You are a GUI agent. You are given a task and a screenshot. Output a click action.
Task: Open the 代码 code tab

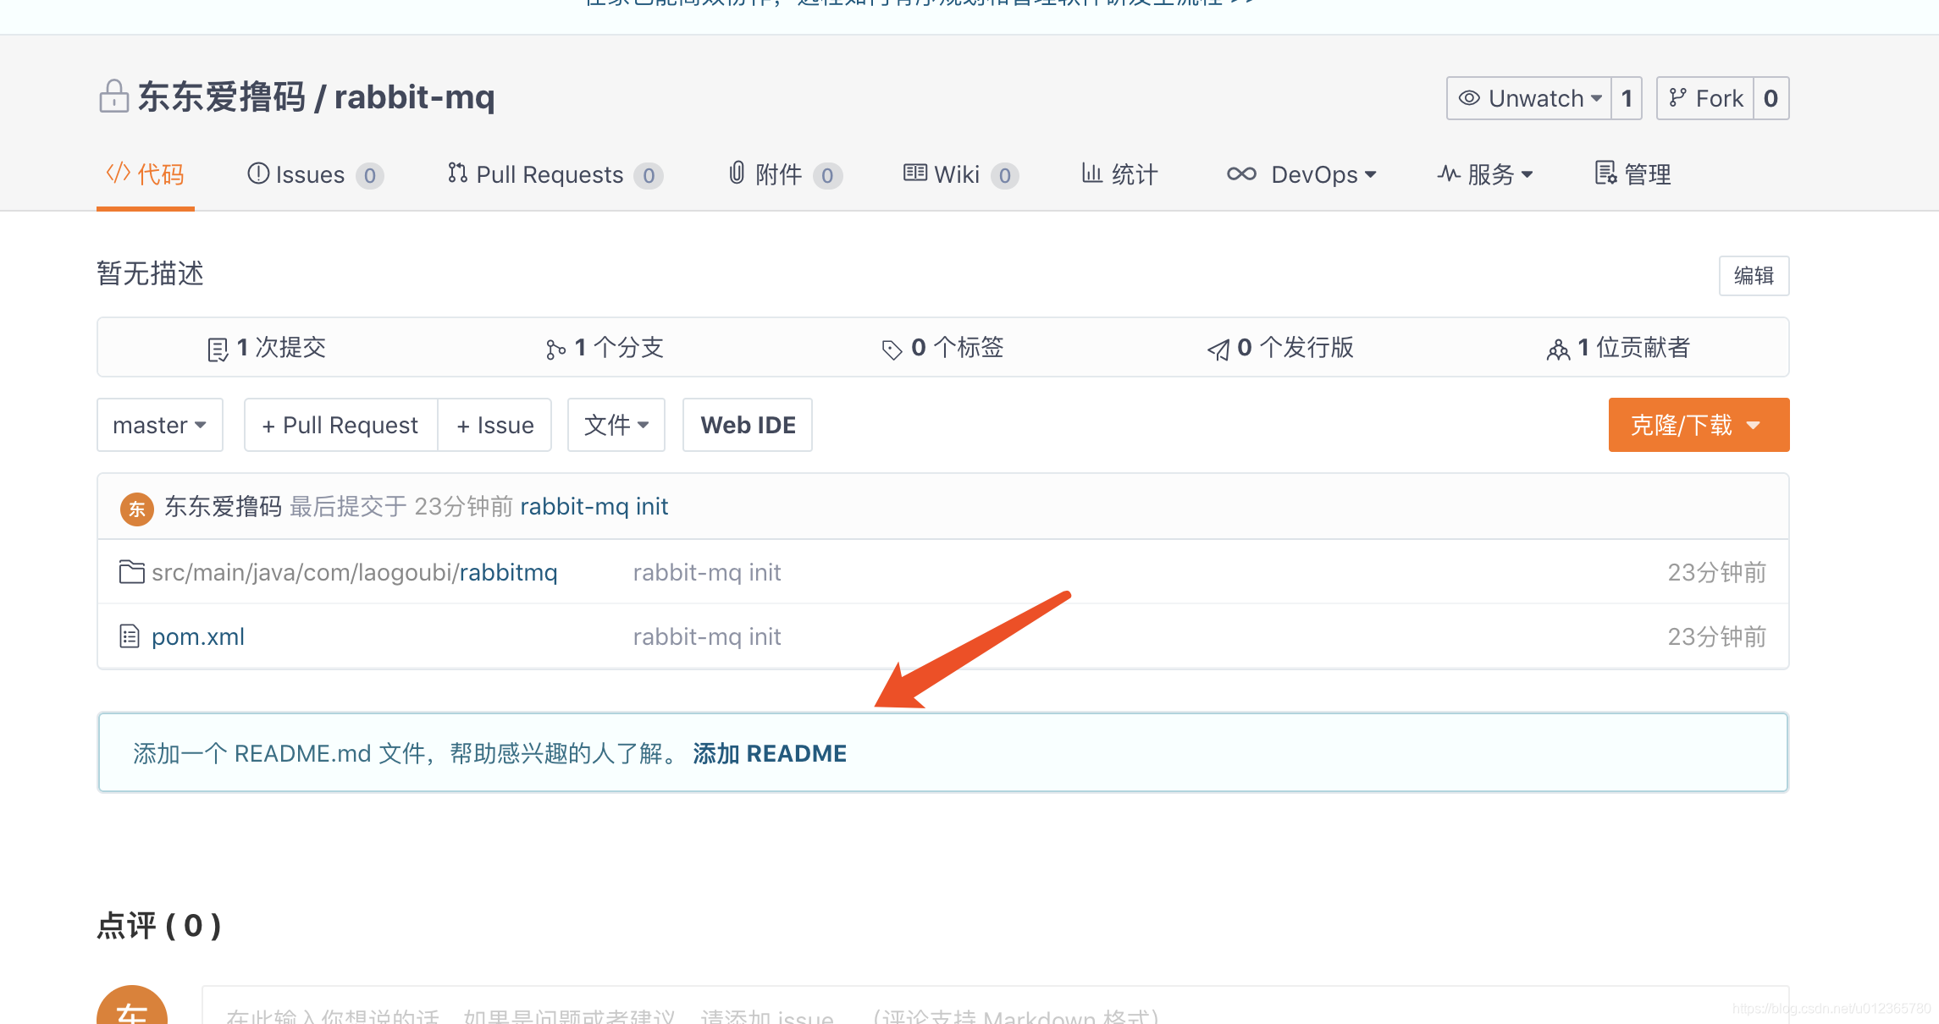146,174
